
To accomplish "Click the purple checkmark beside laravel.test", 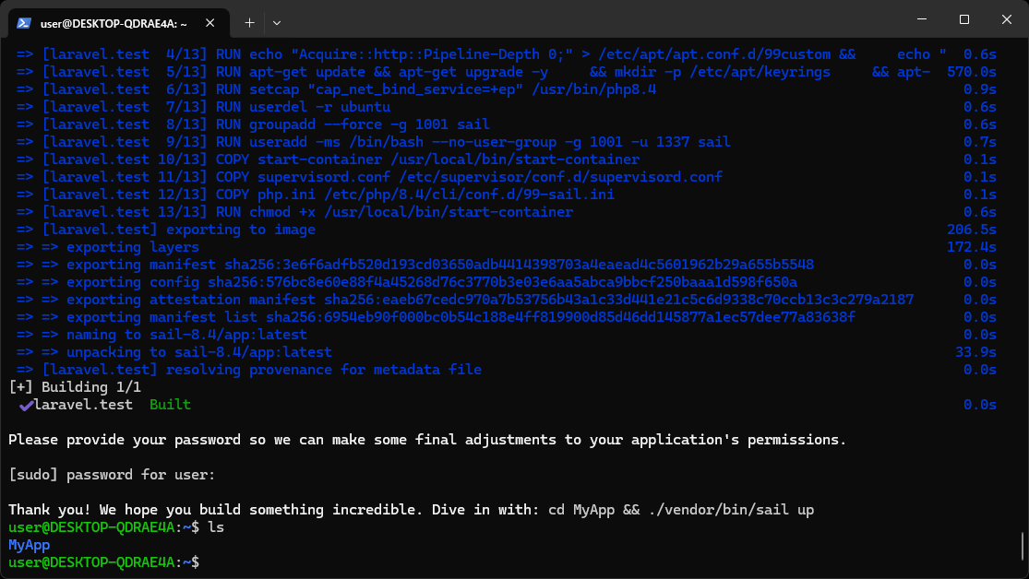I will tap(26, 406).
